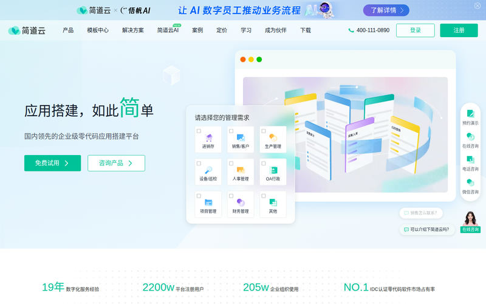Click the NO.1 IDC认证 statistic
The height and width of the screenshot is (304, 486).
[389, 288]
